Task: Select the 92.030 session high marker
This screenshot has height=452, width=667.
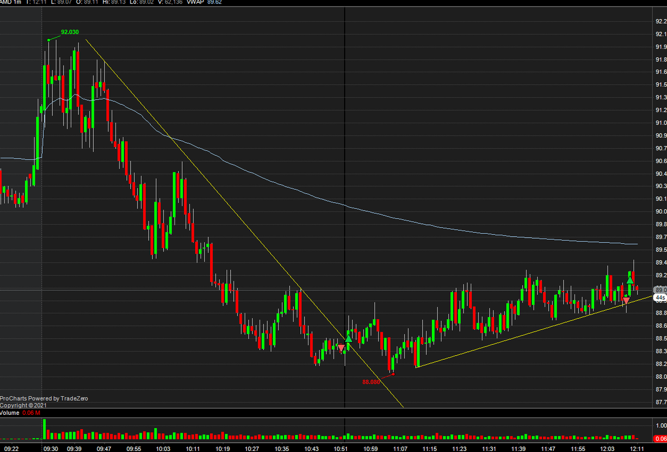Action: 70,32
